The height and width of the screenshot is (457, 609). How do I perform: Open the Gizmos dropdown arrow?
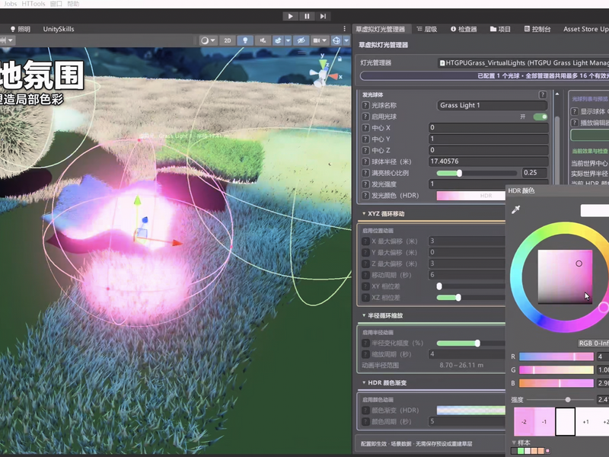click(346, 40)
